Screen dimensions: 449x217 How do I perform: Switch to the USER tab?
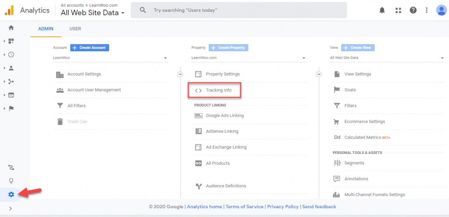(75, 29)
